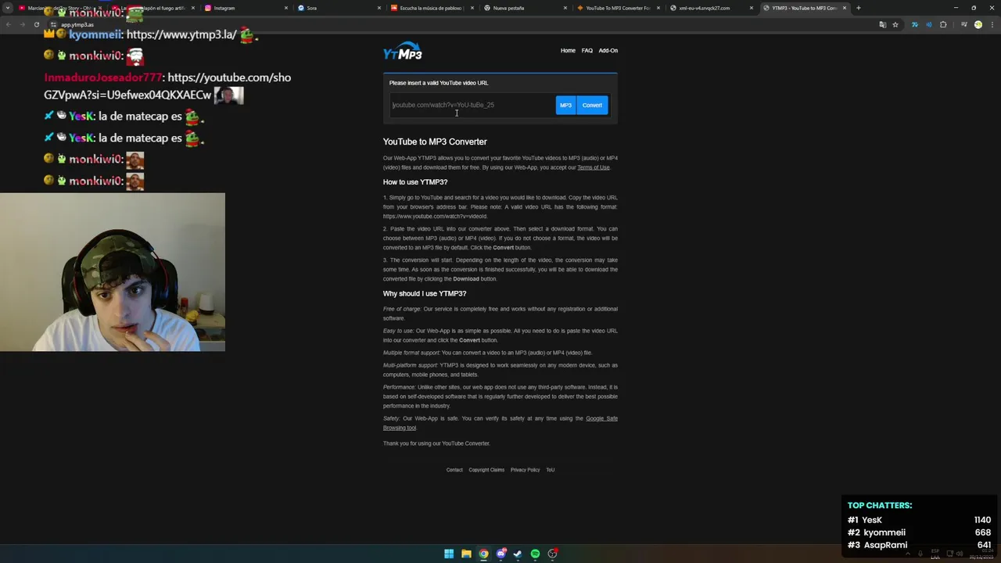Screen dimensions: 1001x563
Task: Click the translate page icon
Action: pos(883,24)
